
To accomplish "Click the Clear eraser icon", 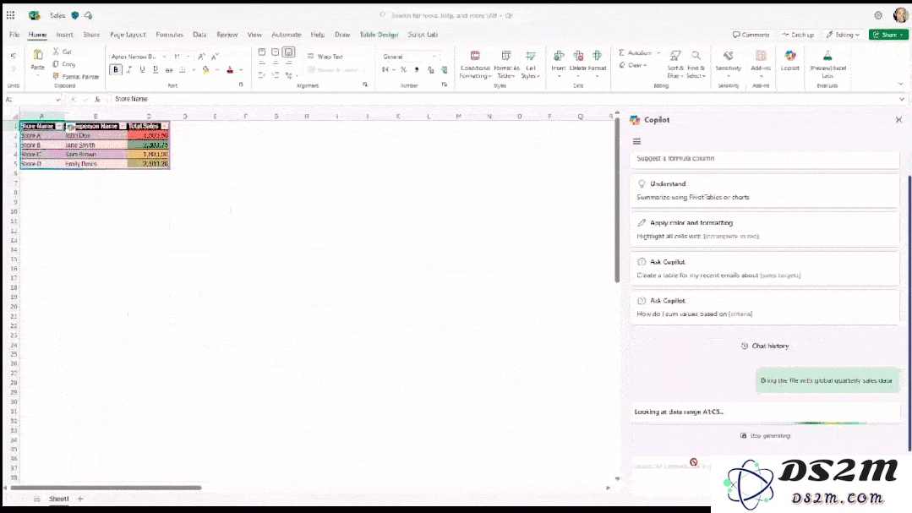I will [x=622, y=65].
